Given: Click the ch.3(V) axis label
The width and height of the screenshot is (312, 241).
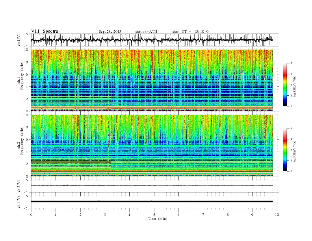Looking at the screenshot, I should pyautogui.click(x=19, y=186).
